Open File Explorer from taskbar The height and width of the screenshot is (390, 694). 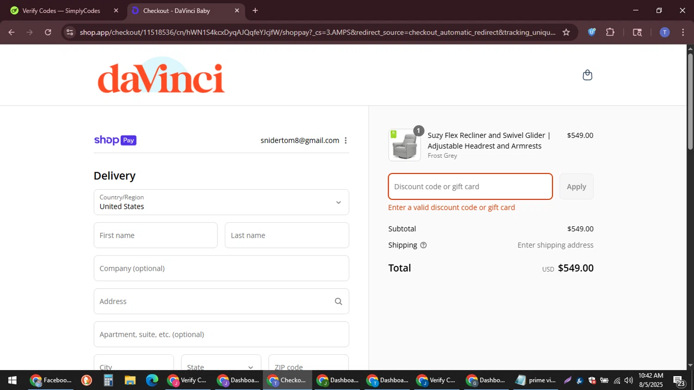(130, 380)
